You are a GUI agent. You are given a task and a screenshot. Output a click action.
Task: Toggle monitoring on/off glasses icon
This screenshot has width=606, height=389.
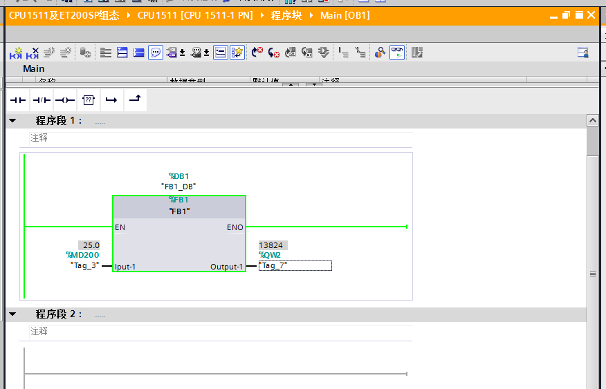coord(397,53)
